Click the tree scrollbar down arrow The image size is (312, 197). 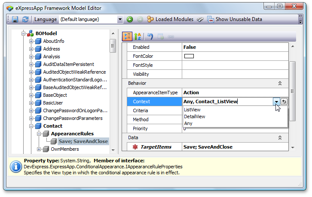coord(113,150)
